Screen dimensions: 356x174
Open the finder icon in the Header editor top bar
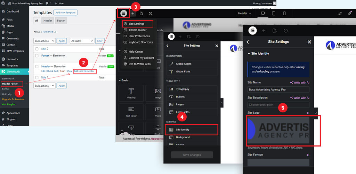[340, 14]
